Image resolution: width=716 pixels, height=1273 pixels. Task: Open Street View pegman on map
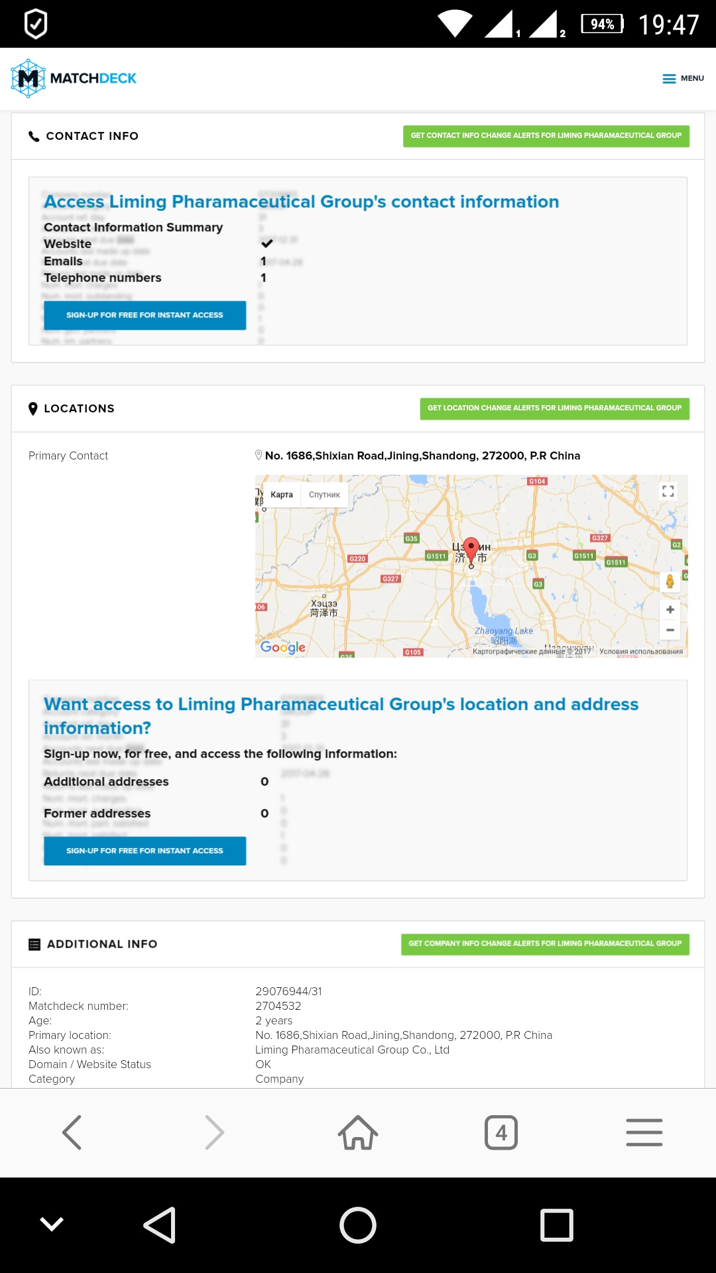tap(670, 581)
